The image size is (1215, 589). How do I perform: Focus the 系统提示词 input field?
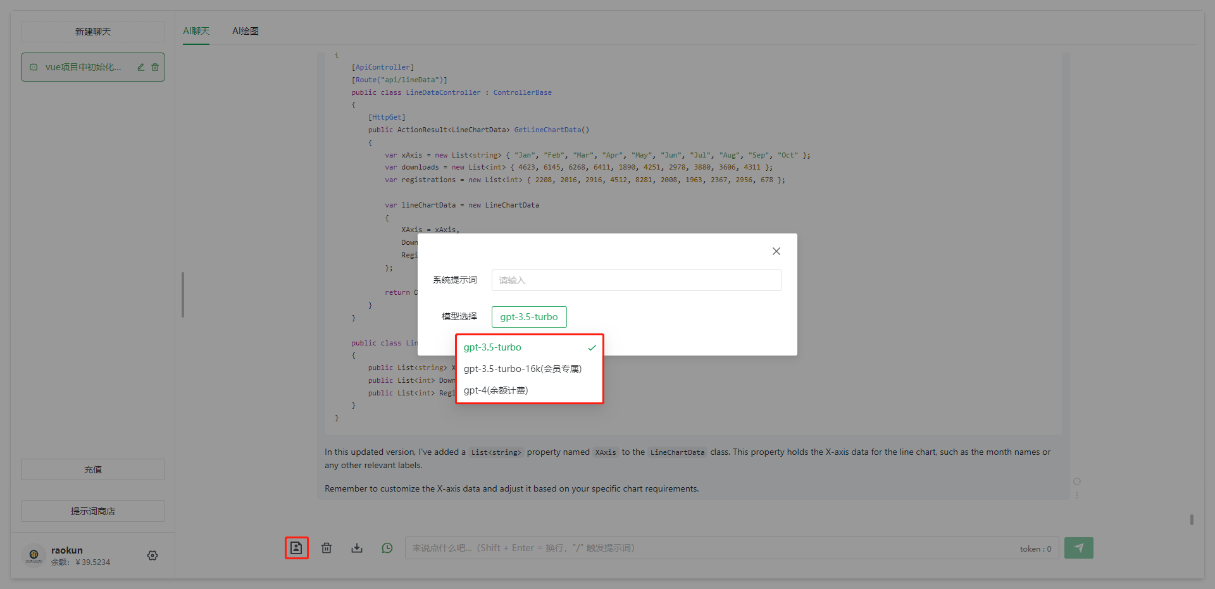[x=636, y=280]
